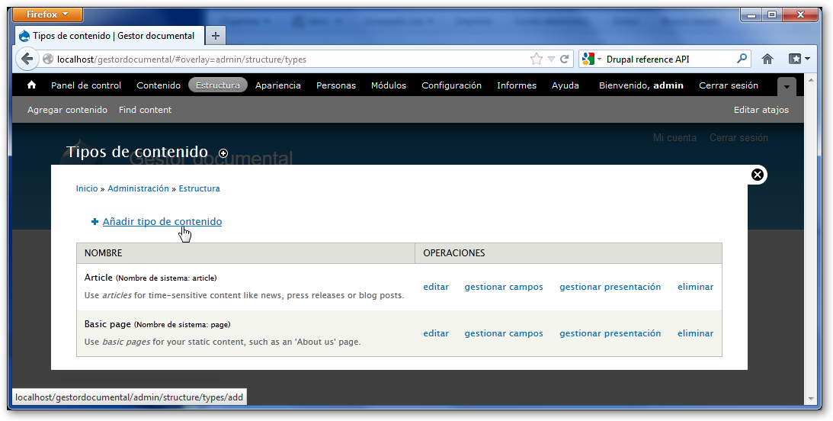
Task: Add page to shortcuts with plus icon
Action: click(223, 153)
